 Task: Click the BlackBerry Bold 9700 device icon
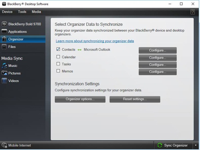(x=4, y=24)
